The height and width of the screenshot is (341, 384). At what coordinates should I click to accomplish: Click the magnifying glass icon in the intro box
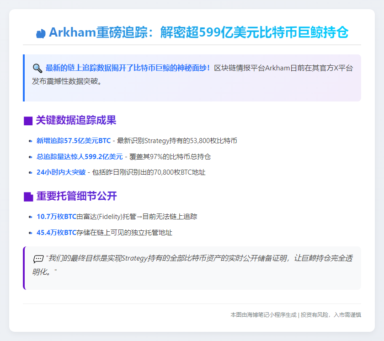[x=37, y=68]
